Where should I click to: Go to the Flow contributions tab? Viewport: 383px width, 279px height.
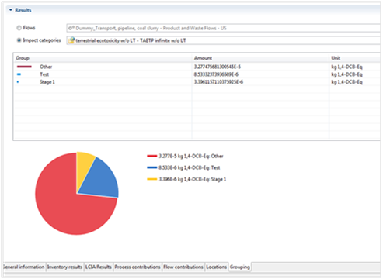(x=183, y=267)
